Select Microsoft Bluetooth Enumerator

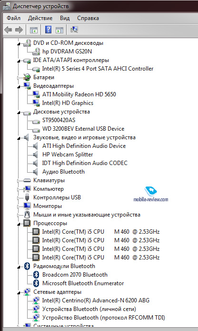tap(83, 283)
